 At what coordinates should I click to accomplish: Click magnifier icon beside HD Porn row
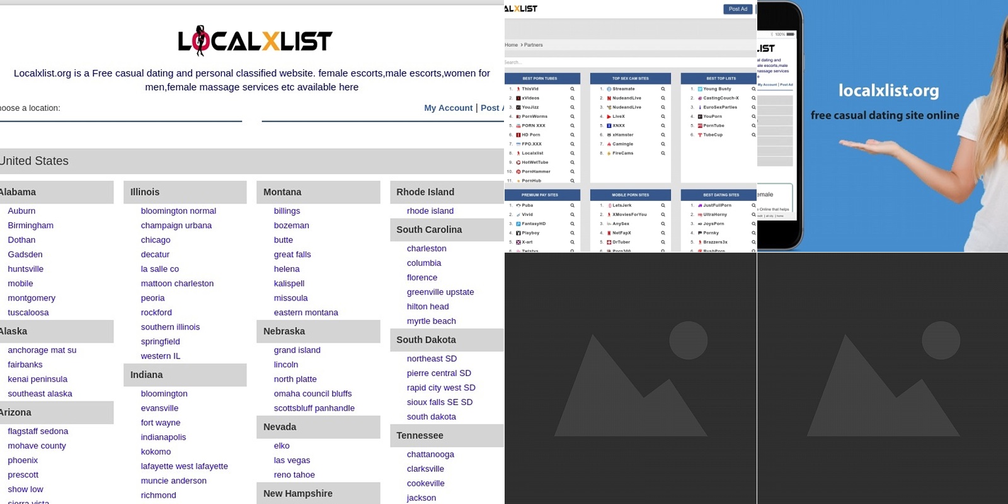572,135
